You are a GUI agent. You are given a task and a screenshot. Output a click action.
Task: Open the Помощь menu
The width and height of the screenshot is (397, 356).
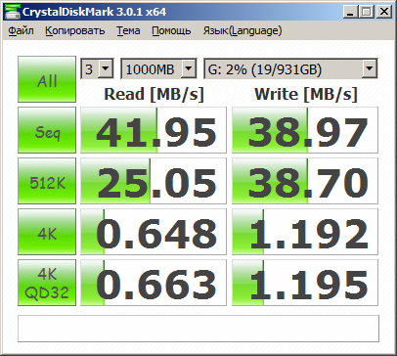pos(171,30)
